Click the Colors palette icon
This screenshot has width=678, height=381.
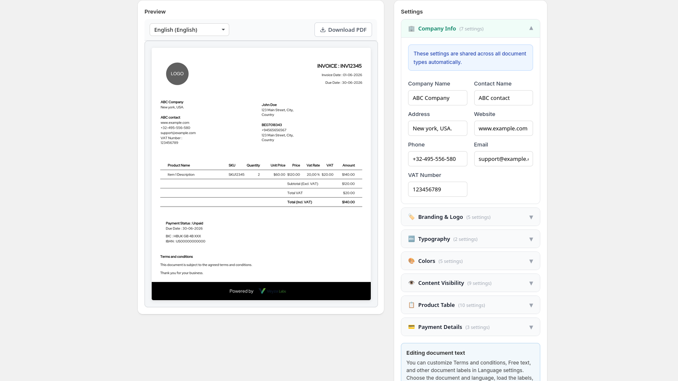click(411, 261)
